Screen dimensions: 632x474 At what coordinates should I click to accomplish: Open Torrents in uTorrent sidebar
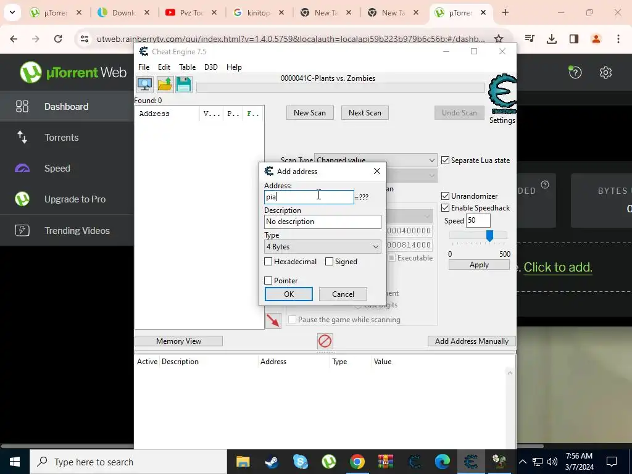pyautogui.click(x=67, y=138)
